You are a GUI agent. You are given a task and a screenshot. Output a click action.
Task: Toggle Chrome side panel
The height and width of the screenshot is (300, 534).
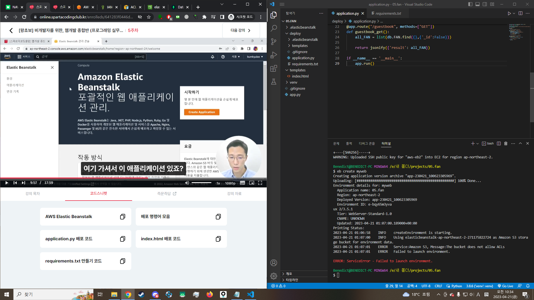tap(222, 17)
